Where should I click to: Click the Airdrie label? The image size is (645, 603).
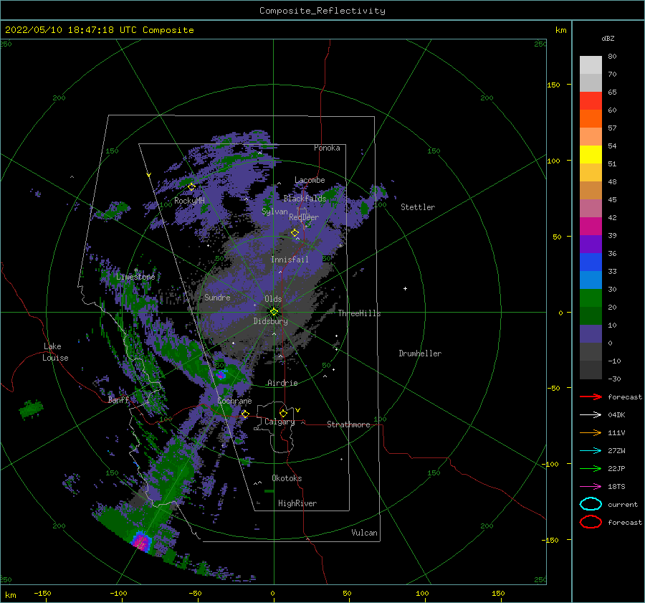pyautogui.click(x=282, y=383)
